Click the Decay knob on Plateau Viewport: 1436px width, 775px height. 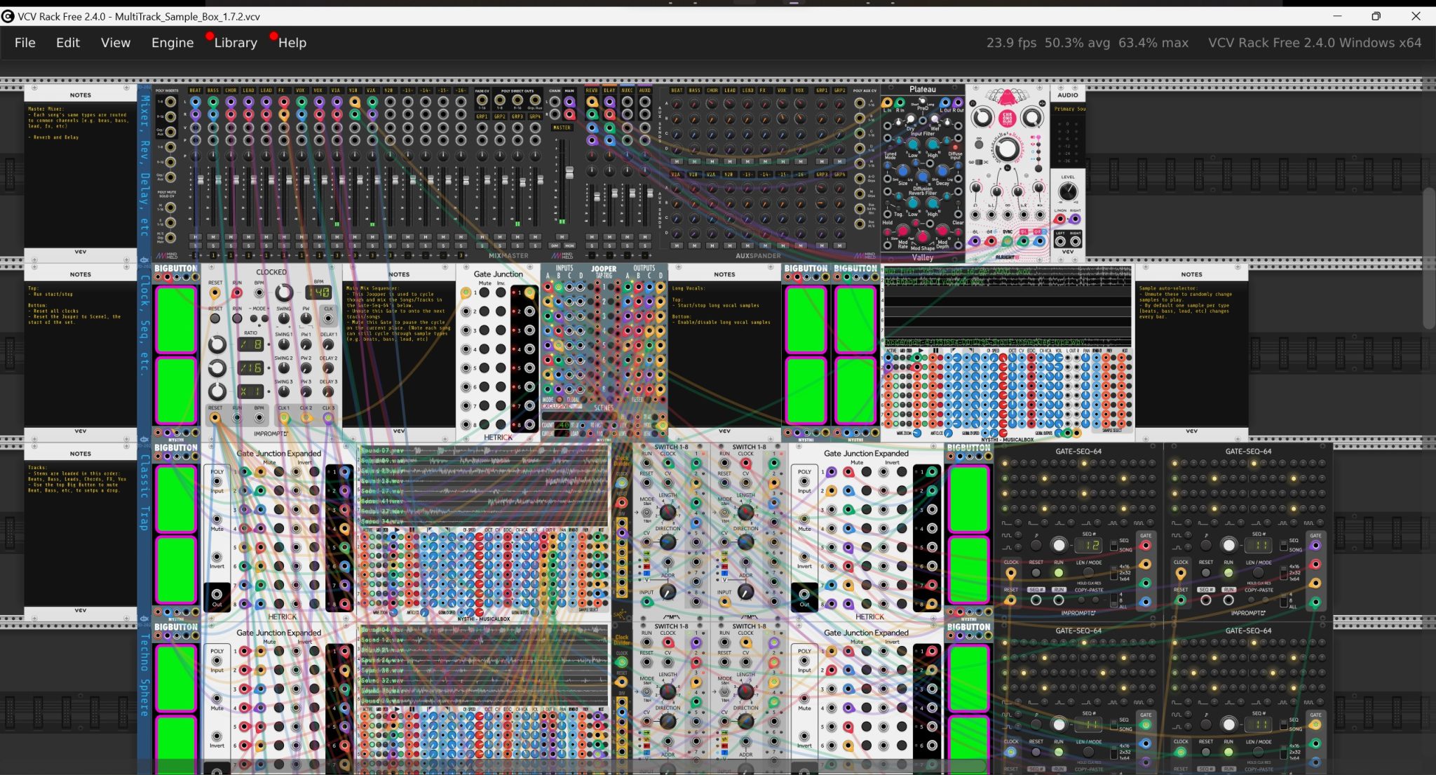click(x=942, y=171)
